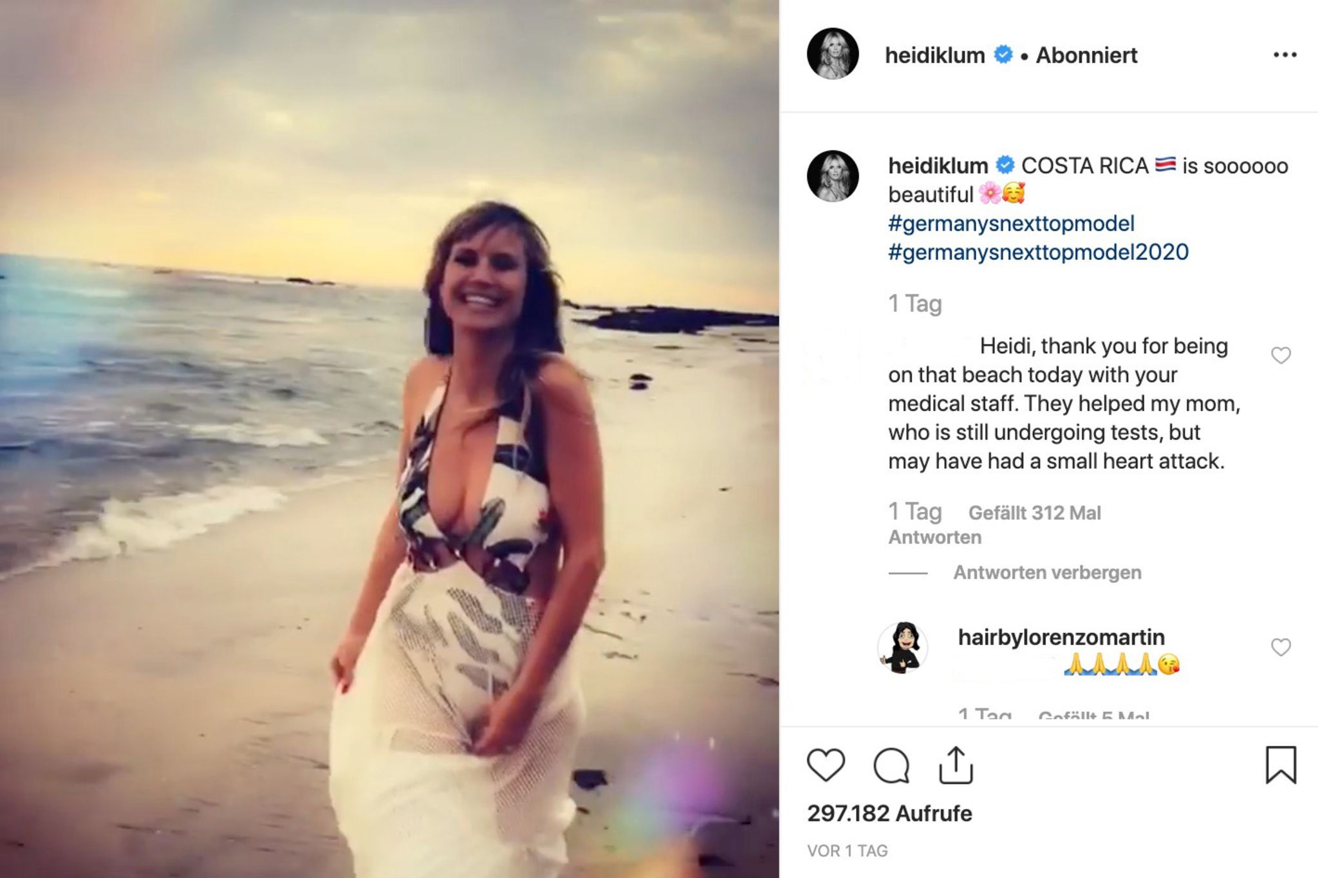This screenshot has height=878, width=1318.
Task: Click the beach video to play or pause
Action: (389, 439)
